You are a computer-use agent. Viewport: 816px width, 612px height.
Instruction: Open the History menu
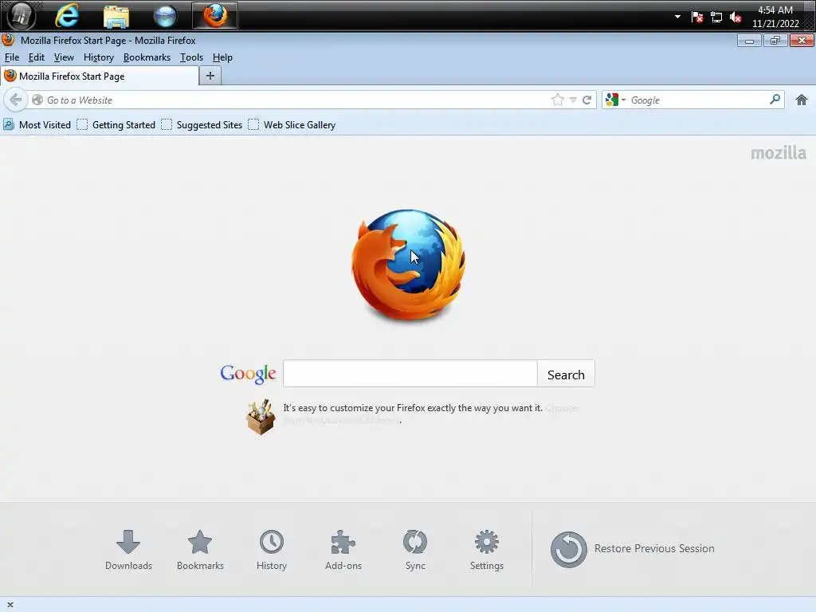point(98,57)
